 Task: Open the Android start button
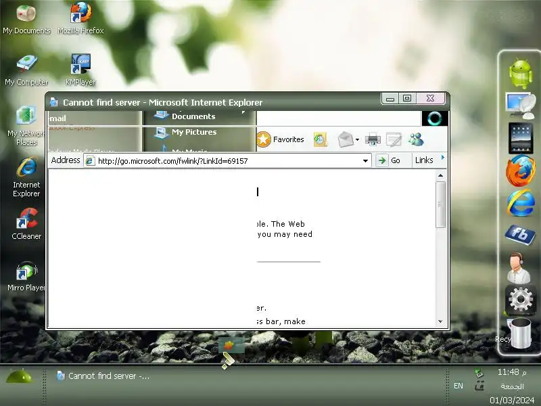pyautogui.click(x=20, y=378)
